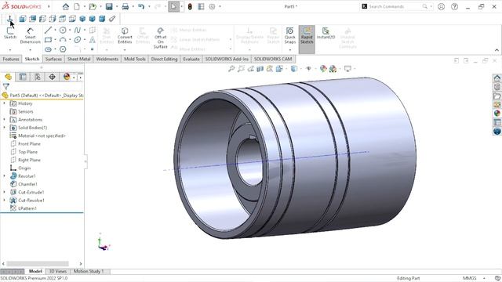Select the Arc sketch tool
502x282 pixels.
point(63,40)
